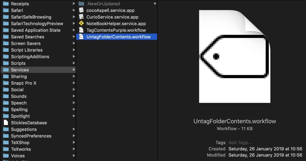
Task: Click the StickiesDatabase document icon
Action: (6, 123)
